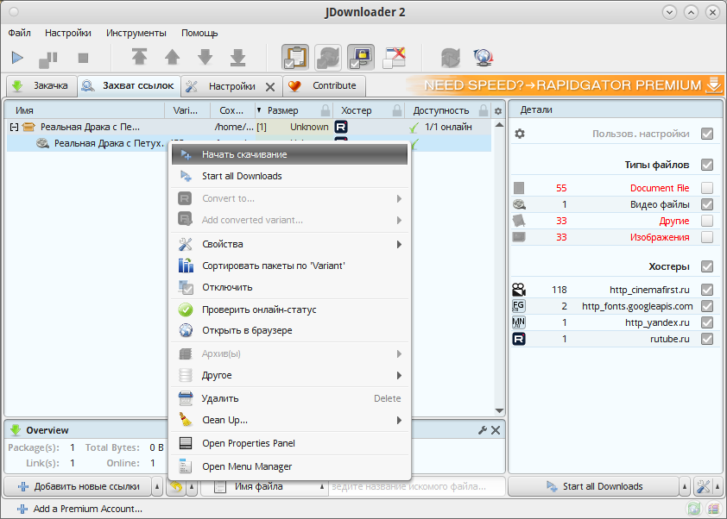
Task: Click the bottom-right tools settings icon
Action: click(703, 486)
